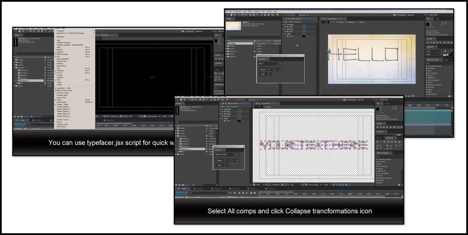Expand the Textures folder in the Project panel
The width and height of the screenshot is (468, 235).
[x=227, y=56]
